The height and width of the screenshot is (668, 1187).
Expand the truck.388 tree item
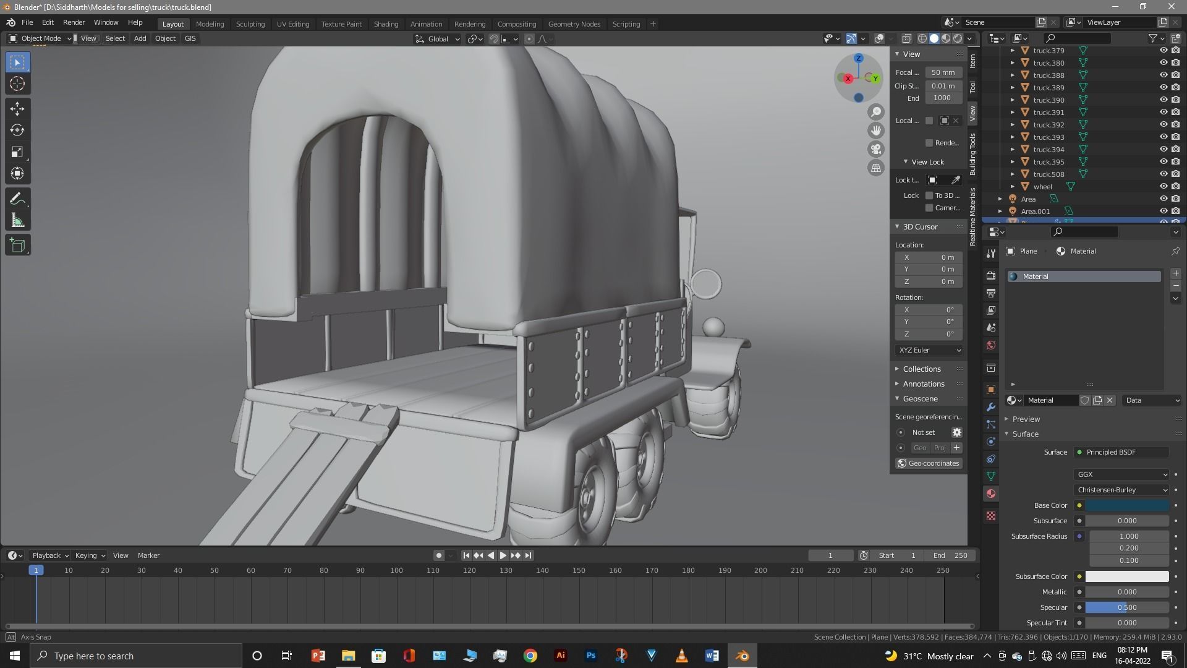pos(1012,75)
